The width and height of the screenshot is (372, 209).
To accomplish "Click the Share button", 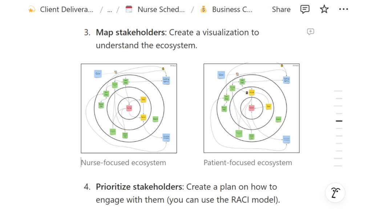I will point(281,9).
